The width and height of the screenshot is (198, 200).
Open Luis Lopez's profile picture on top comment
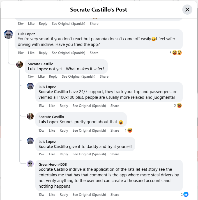(x=8, y=34)
